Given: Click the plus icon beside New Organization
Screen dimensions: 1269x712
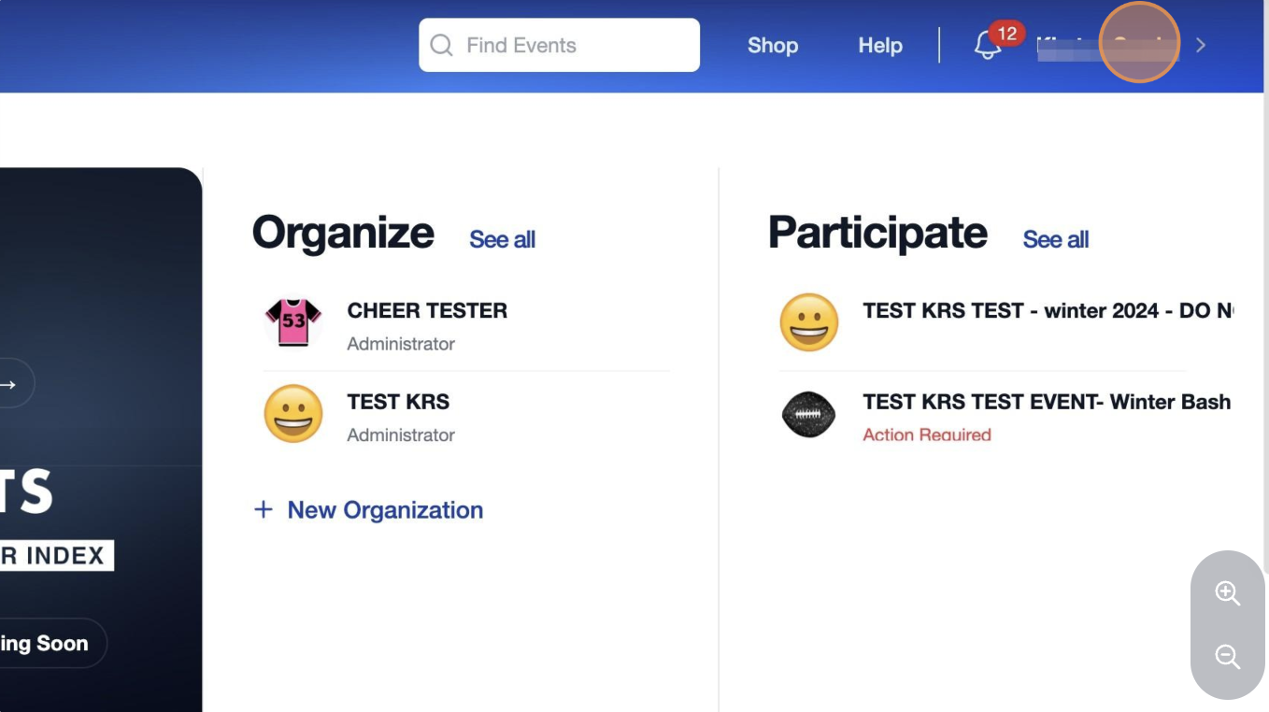Looking at the screenshot, I should [264, 509].
